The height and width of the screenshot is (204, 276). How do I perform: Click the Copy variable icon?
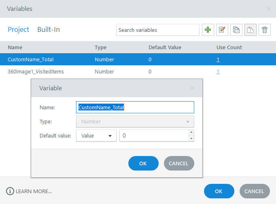pos(236,30)
